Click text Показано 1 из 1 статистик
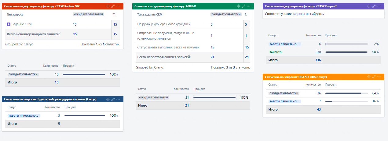388x141 pixels. coord(100,44)
